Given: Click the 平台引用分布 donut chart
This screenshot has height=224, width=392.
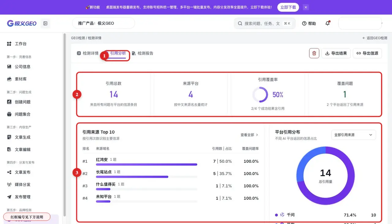Looking at the screenshot, I should [x=325, y=176].
